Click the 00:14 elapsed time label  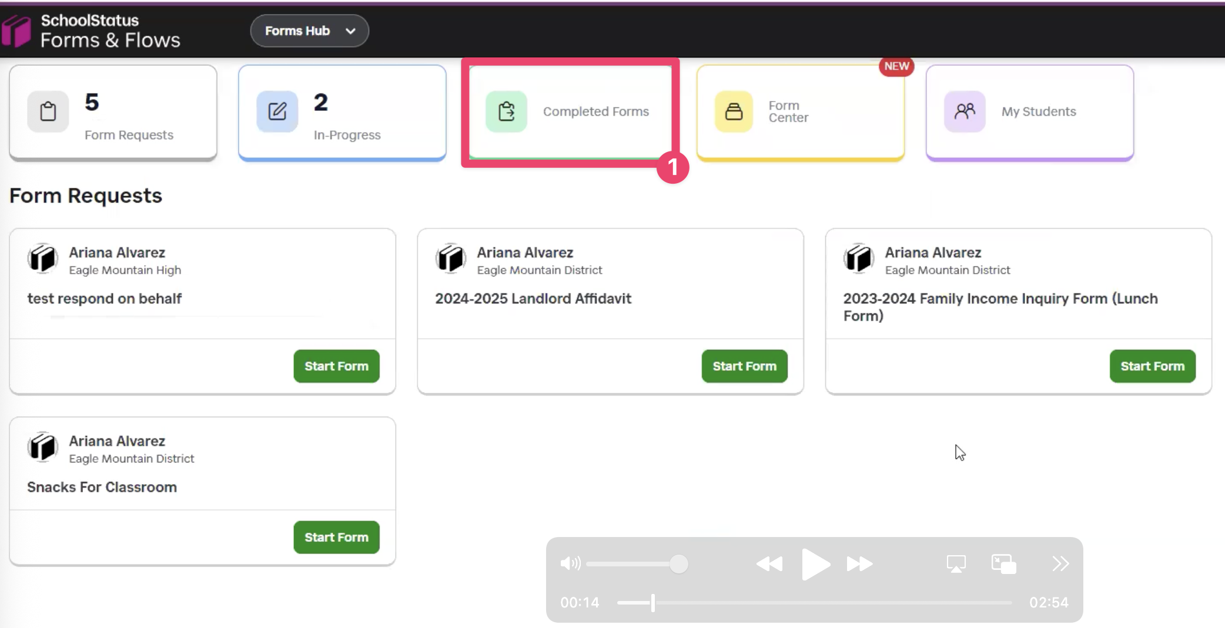580,603
